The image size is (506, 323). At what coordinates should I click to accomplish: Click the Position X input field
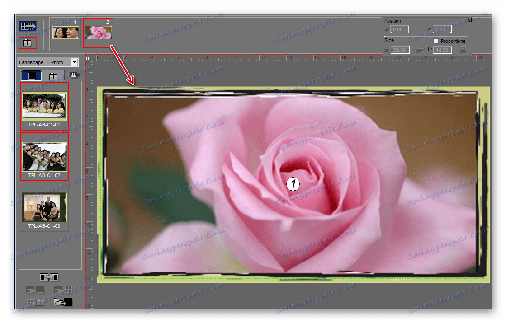pos(399,29)
